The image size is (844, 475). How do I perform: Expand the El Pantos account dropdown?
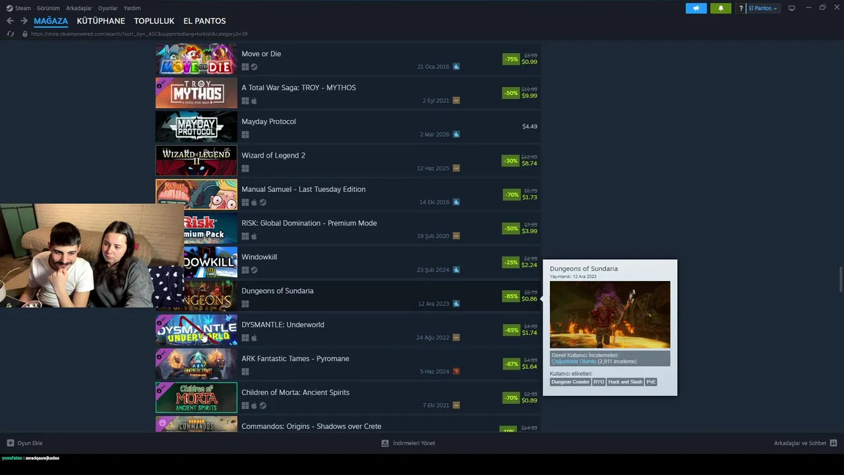pyautogui.click(x=763, y=9)
